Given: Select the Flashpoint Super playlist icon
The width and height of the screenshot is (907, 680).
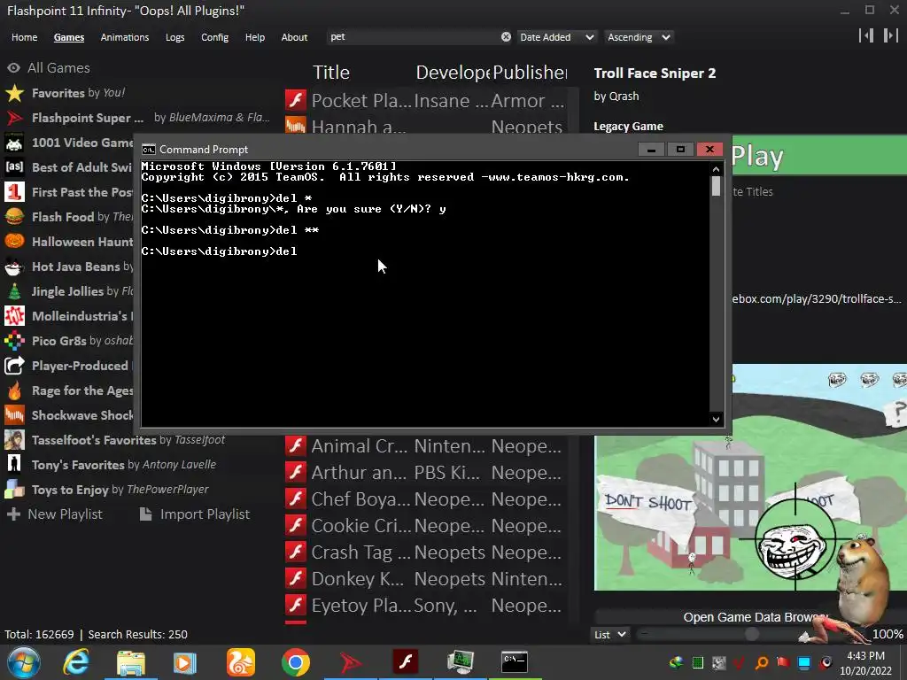Looking at the screenshot, I should pos(14,118).
